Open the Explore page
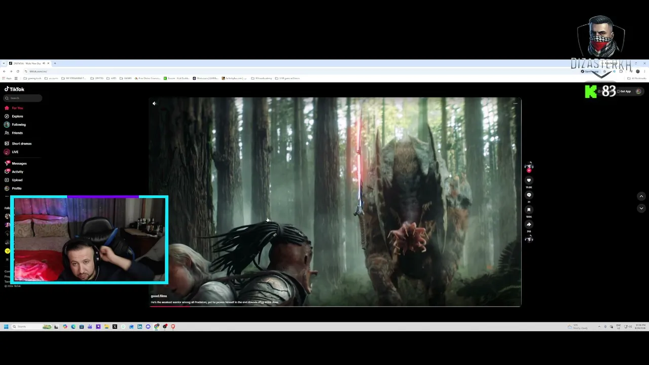The image size is (649, 365). [14, 116]
